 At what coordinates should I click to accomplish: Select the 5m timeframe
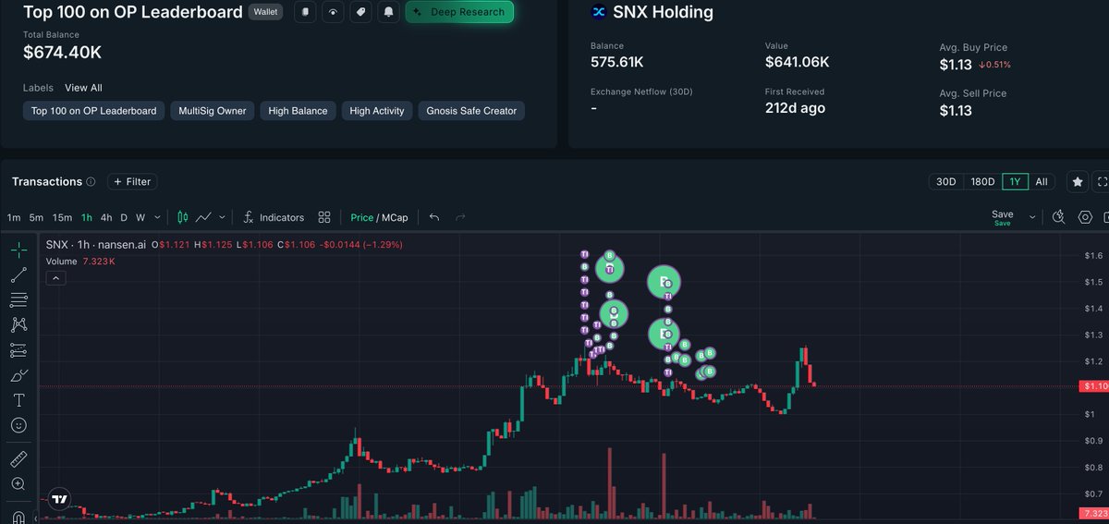[36, 217]
